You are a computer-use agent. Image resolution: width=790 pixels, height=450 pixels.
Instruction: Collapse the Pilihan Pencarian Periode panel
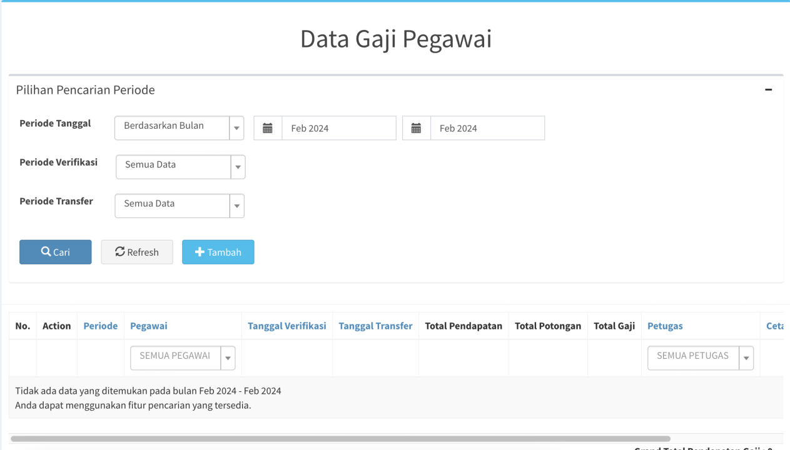pyautogui.click(x=768, y=90)
